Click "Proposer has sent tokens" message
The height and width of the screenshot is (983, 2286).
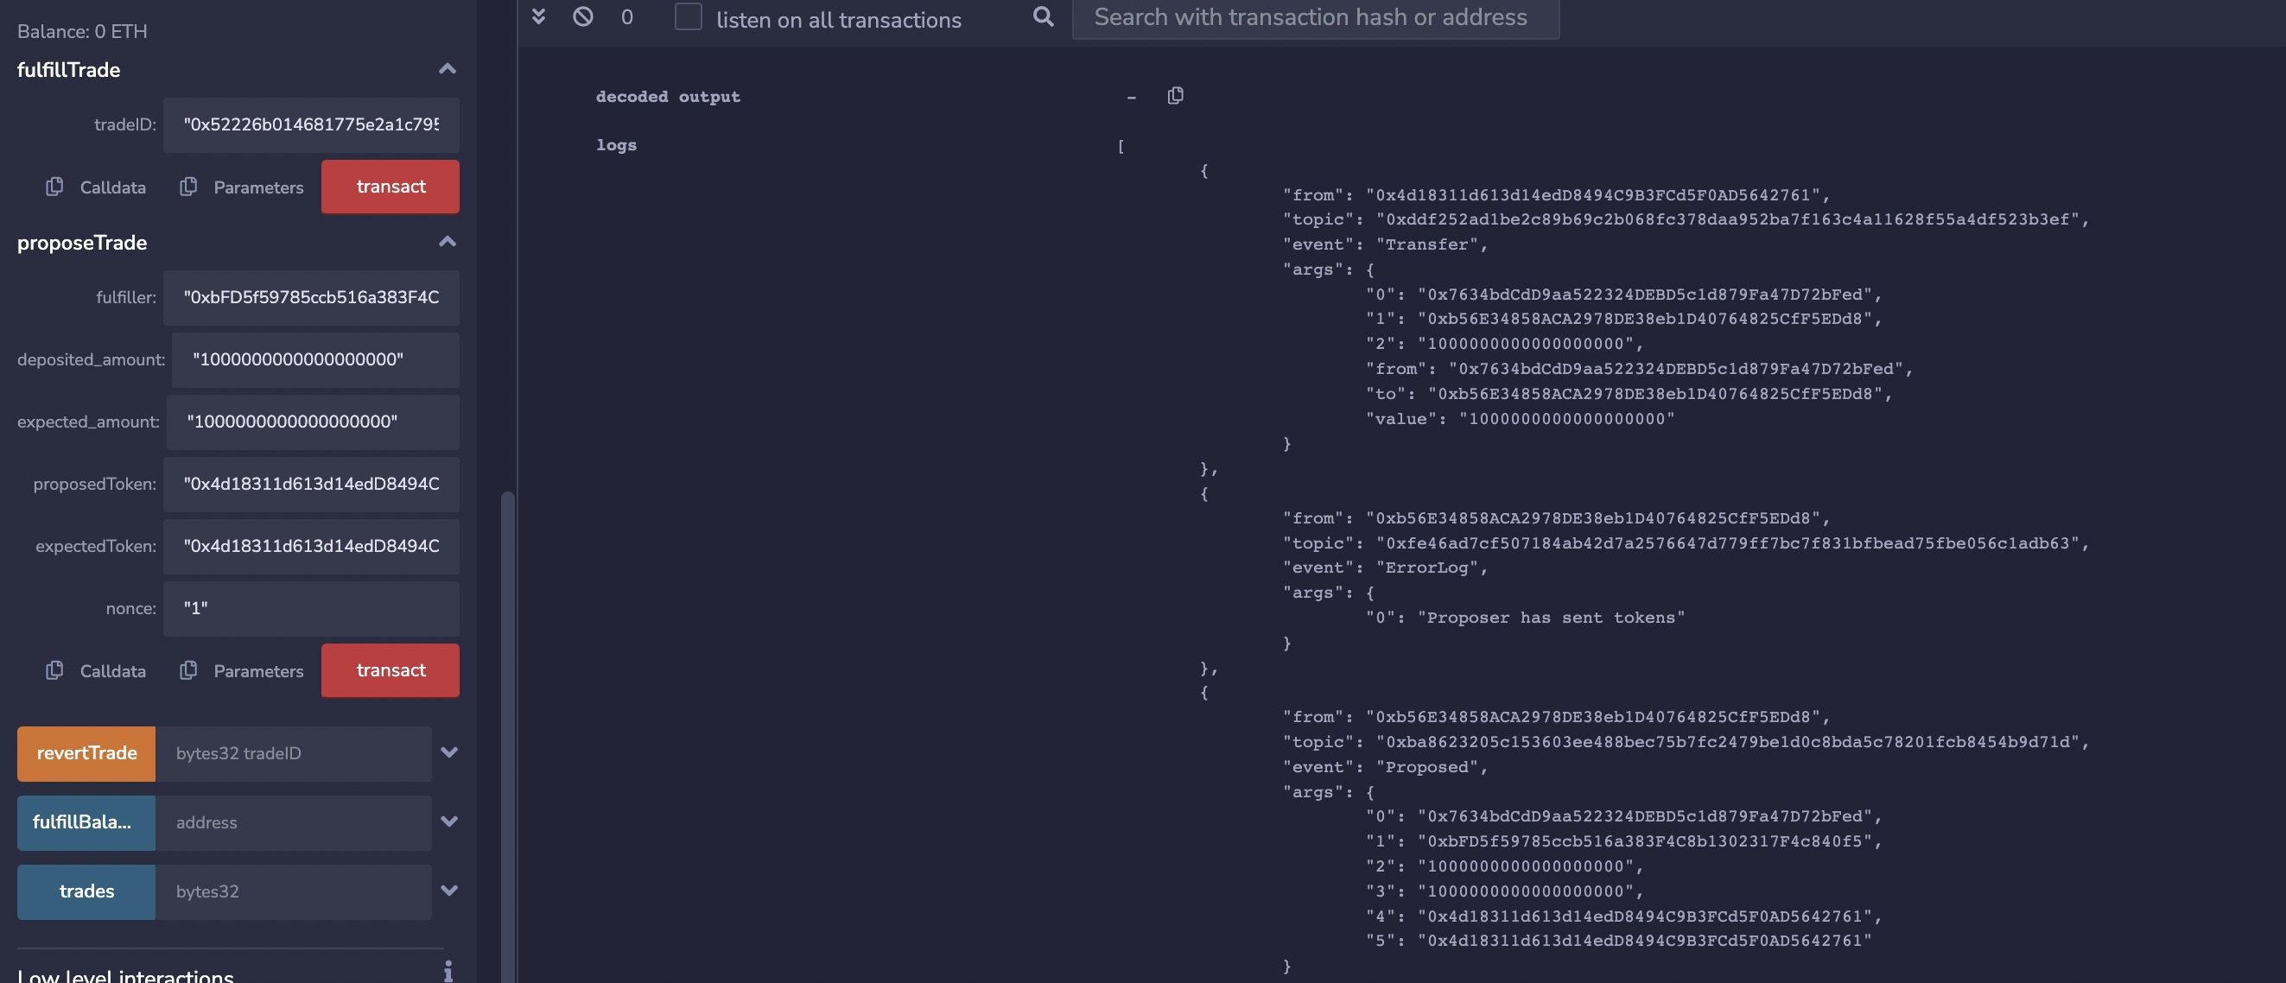[1550, 618]
